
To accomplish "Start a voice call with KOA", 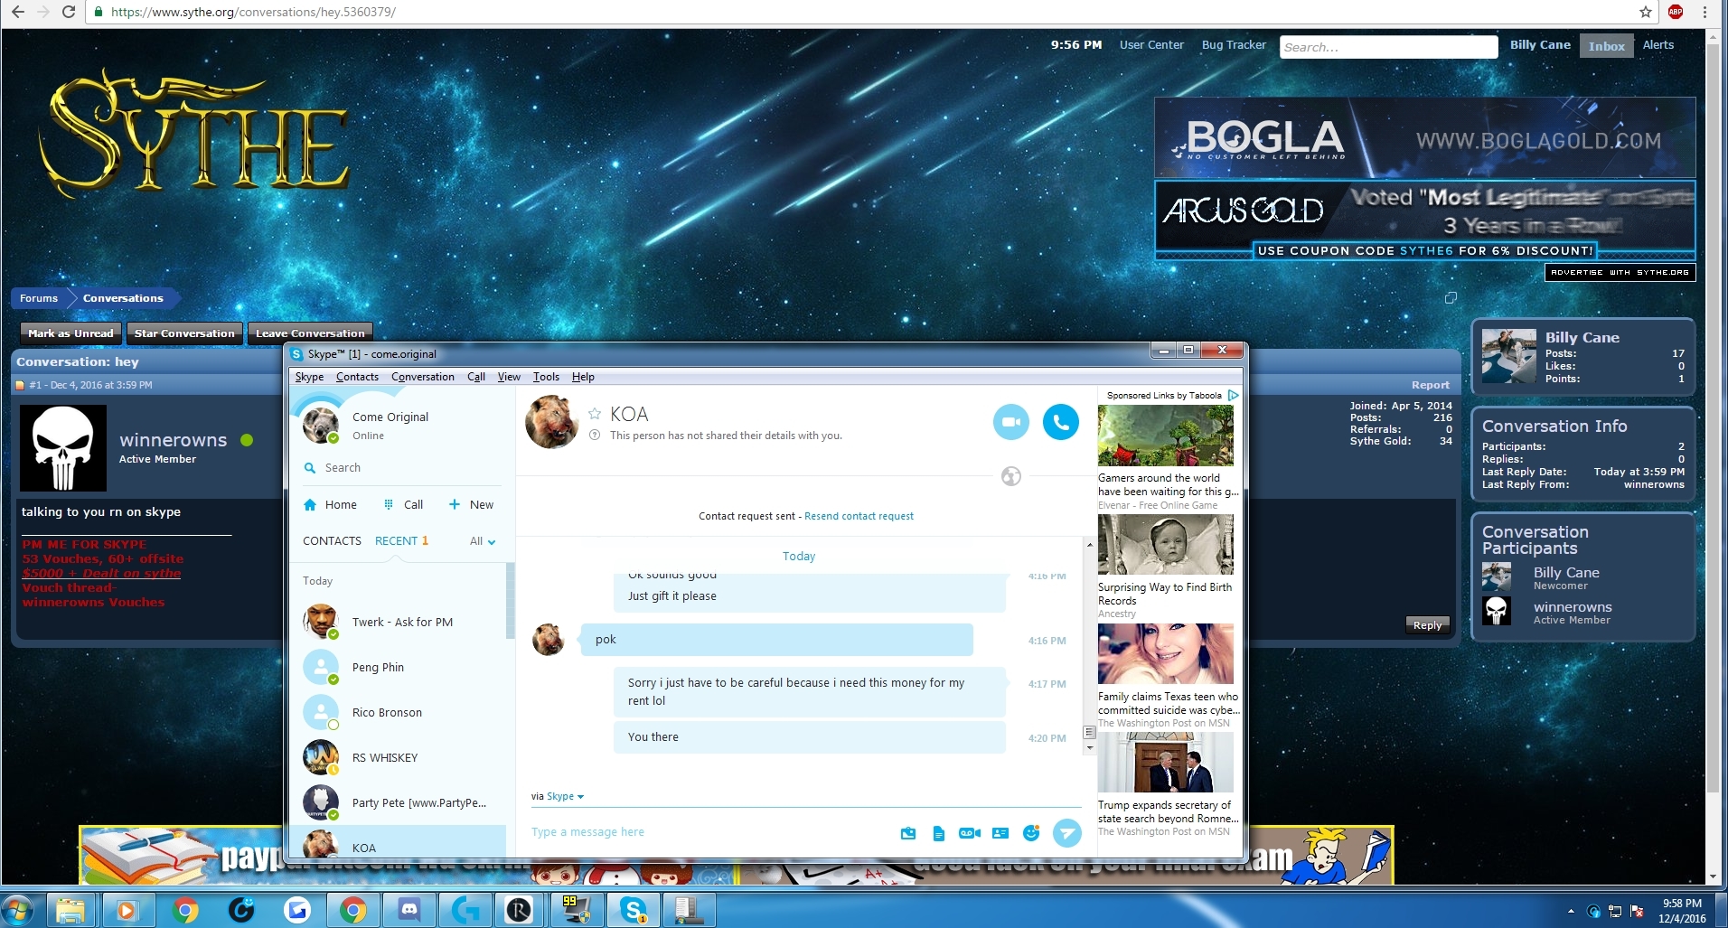I will tap(1061, 422).
